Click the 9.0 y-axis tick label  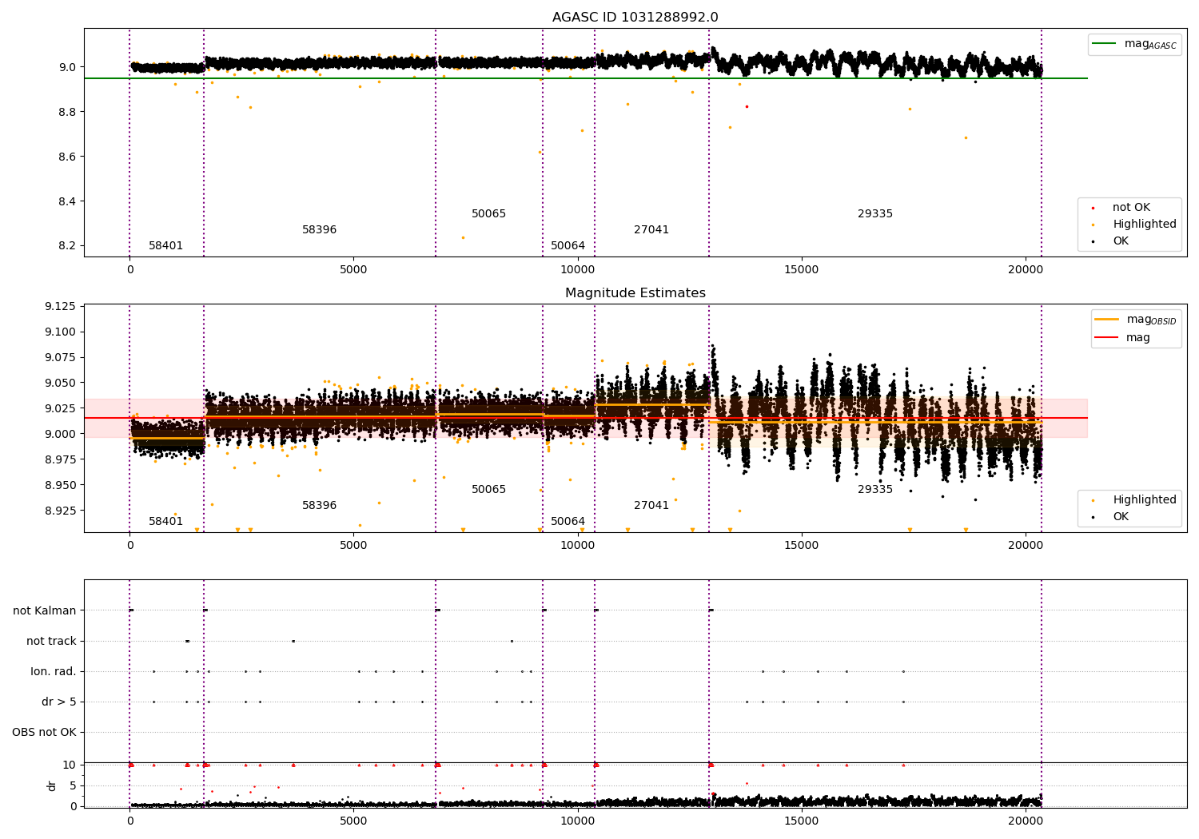coord(67,67)
